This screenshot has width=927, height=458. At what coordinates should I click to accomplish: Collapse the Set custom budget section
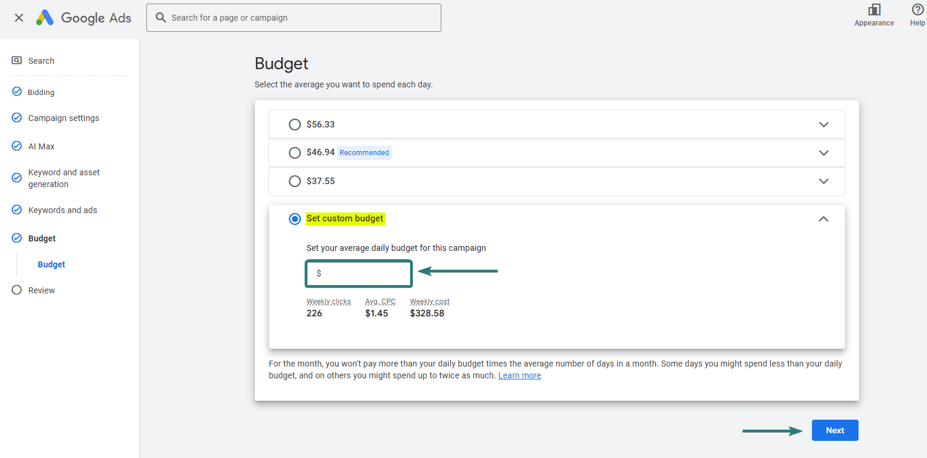point(824,219)
